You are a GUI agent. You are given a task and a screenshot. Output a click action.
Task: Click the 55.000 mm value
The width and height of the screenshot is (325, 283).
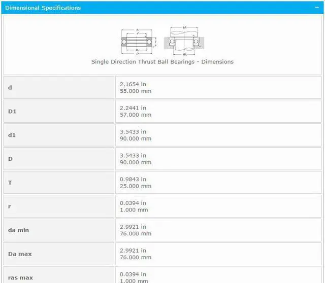point(135,91)
